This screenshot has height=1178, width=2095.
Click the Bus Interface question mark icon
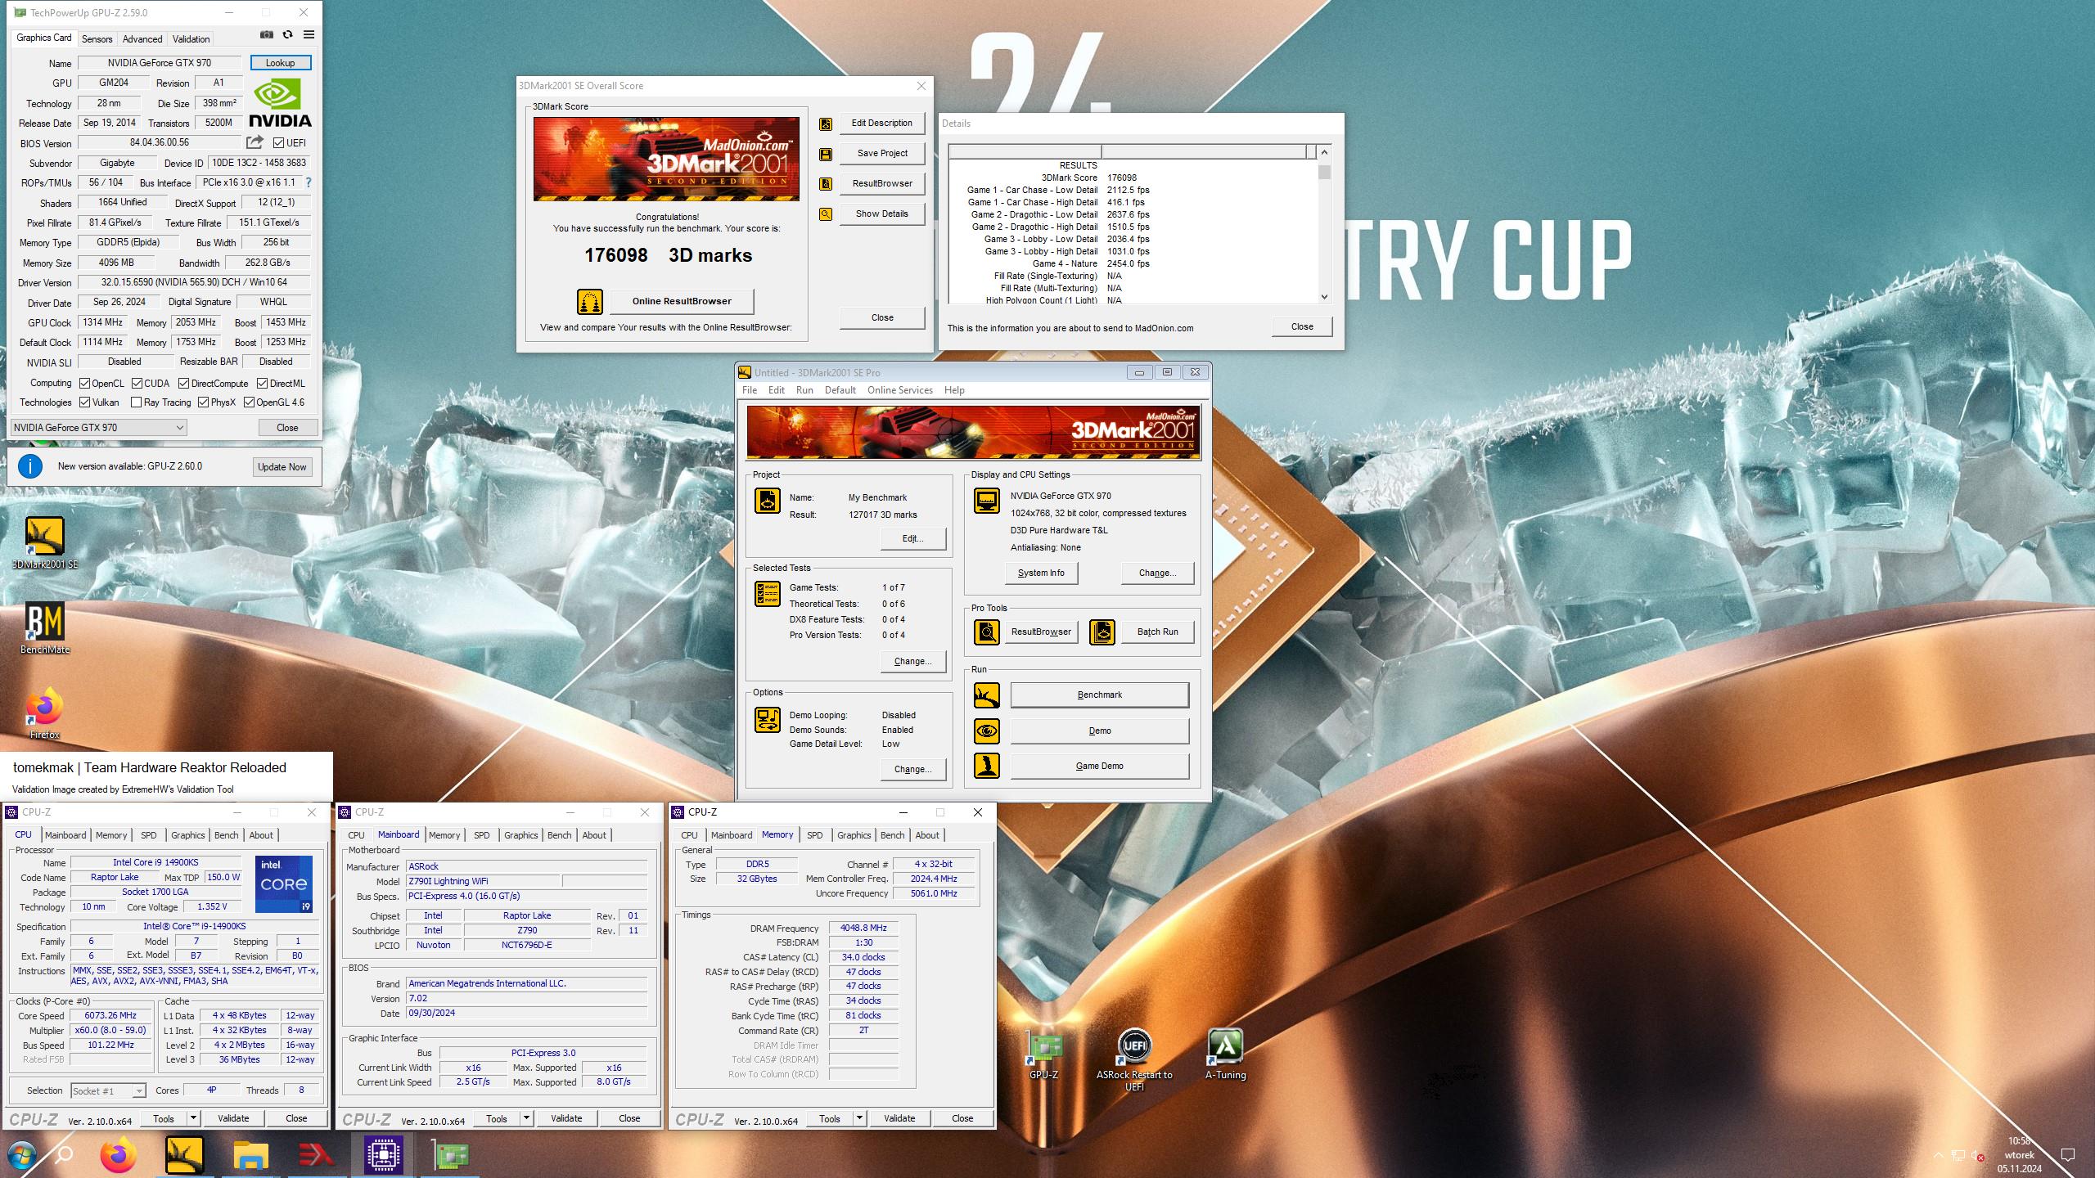[x=309, y=182]
